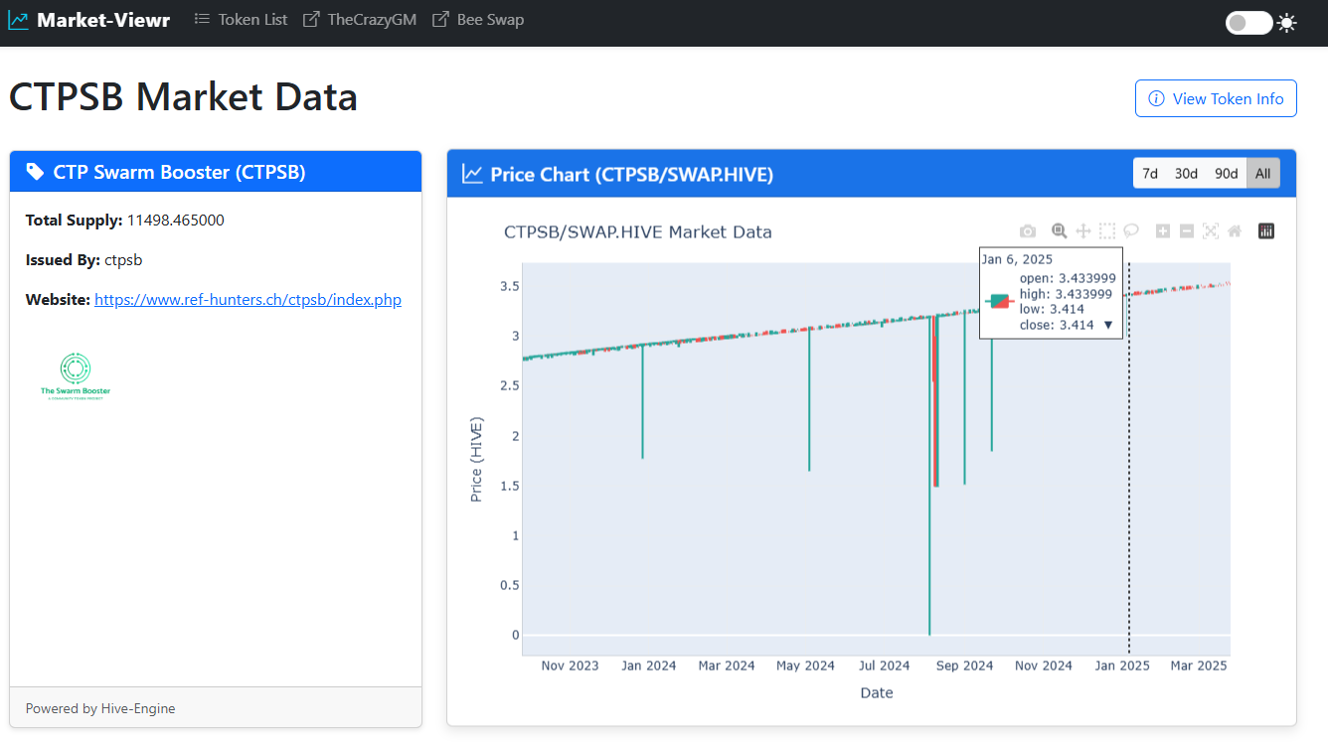Open the ref-hunters.ch CTPSB website link
Screen dimensions: 1328x744
(x=248, y=299)
